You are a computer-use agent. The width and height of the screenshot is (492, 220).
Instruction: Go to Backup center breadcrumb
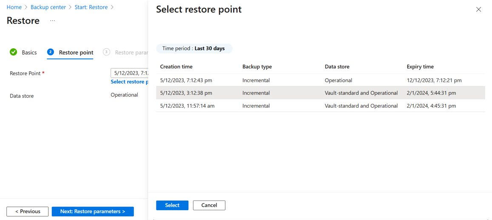48,7
